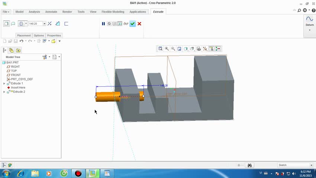316x178 pixels.
Task: Click the symmetric depth option icon
Action: pos(21,24)
